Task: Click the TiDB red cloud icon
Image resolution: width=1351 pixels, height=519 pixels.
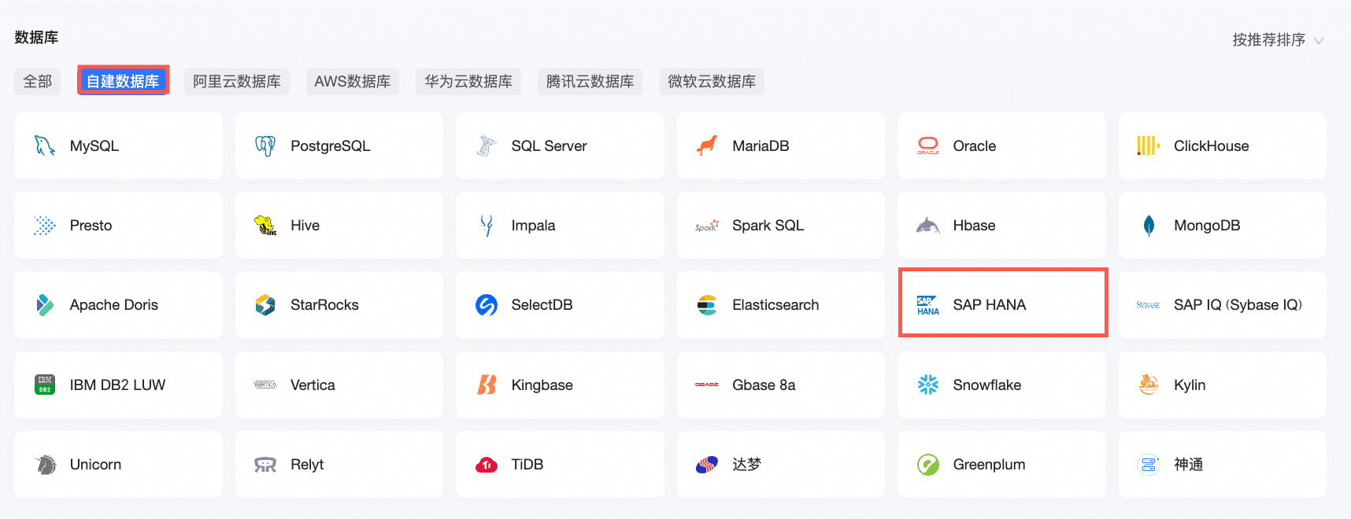Action: pyautogui.click(x=487, y=465)
